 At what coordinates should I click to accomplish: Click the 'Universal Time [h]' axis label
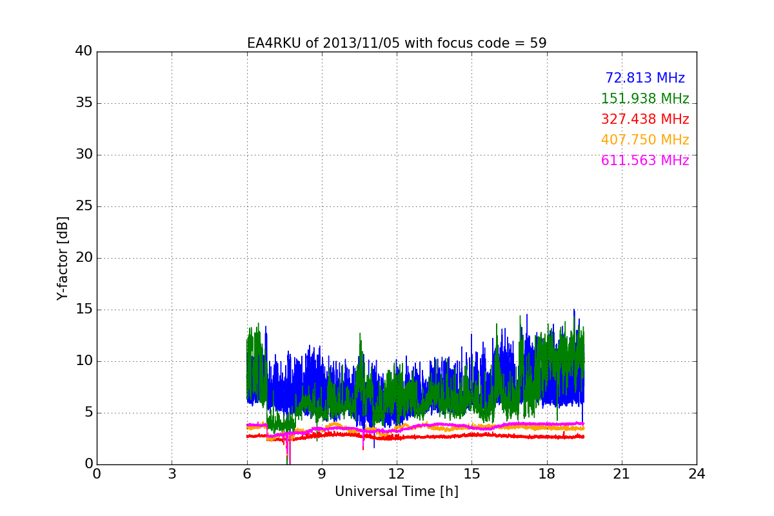pos(397,491)
